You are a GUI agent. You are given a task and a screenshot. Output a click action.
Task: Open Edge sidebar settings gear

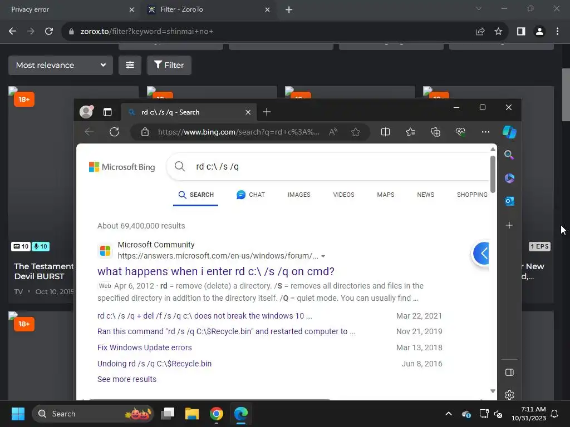[510, 395]
